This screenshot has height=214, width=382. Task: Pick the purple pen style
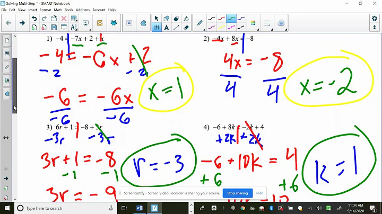point(212,27)
